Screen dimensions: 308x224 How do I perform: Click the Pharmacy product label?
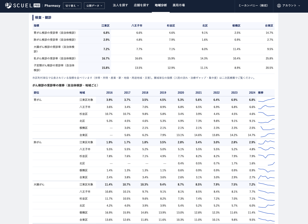pyautogui.click(x=52, y=6)
